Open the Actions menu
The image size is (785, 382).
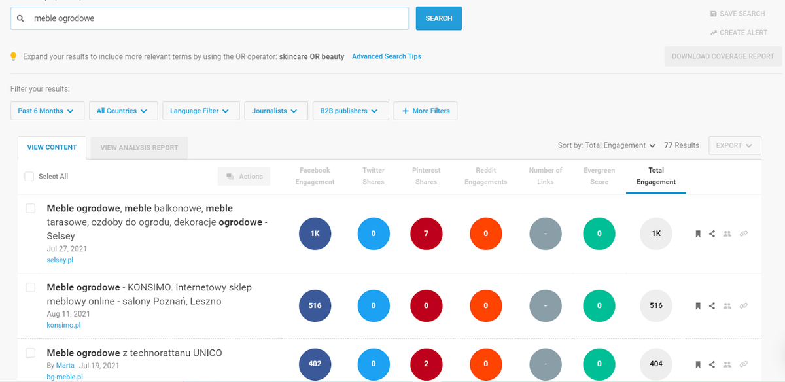[243, 177]
